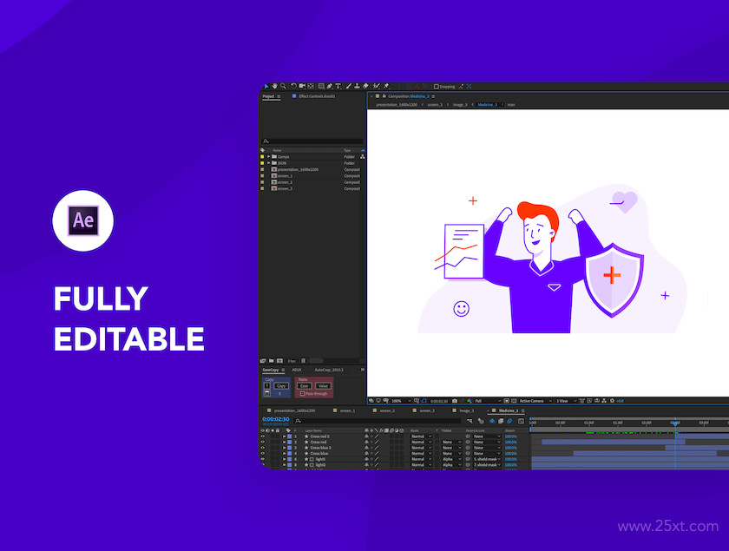Show channel RGB color icon in viewer

click(x=470, y=401)
